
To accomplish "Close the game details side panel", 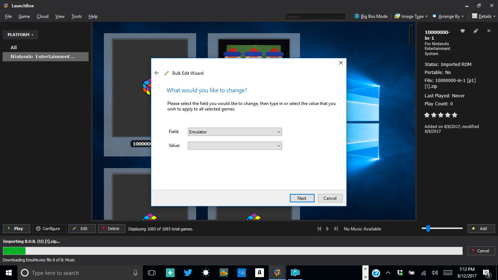I will pos(489,31).
